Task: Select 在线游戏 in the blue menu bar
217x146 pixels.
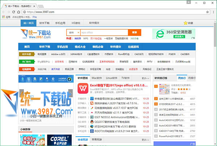Action: point(133,47)
